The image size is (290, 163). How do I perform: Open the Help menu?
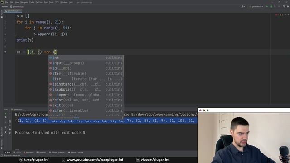point(71,2)
